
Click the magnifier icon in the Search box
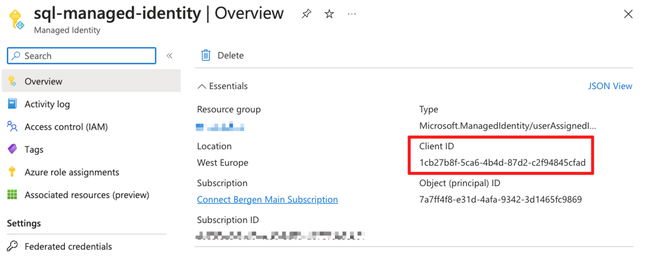coord(16,55)
